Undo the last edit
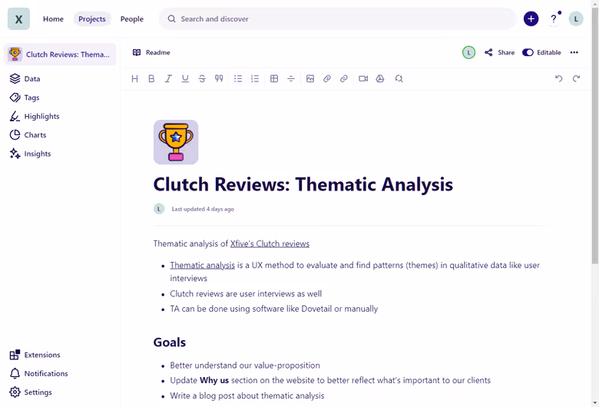599x407 pixels. point(558,79)
